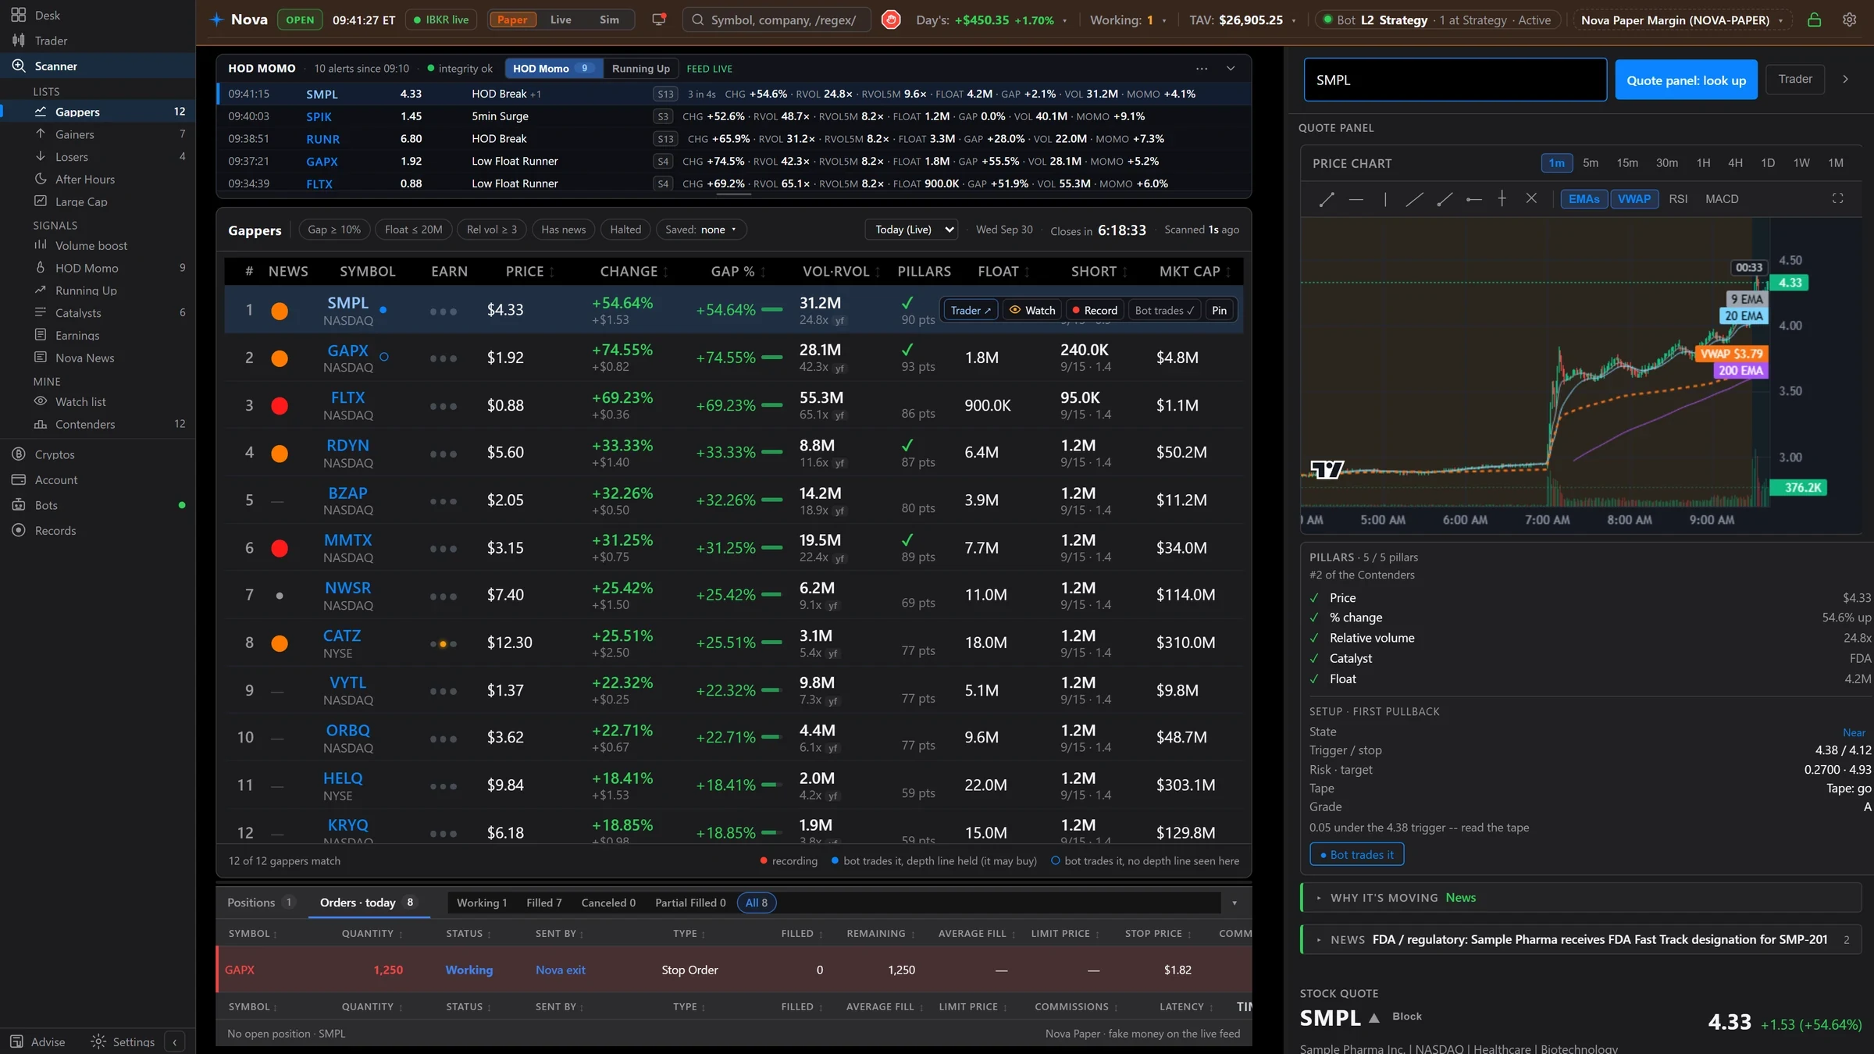Collapse the sidebar with the left chevron
This screenshot has width=1874, height=1054.
175,1042
